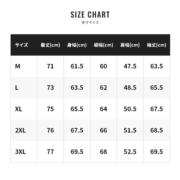
Task: Select the 69.5 sleeve length cell for 3XL
Action: 157,152
